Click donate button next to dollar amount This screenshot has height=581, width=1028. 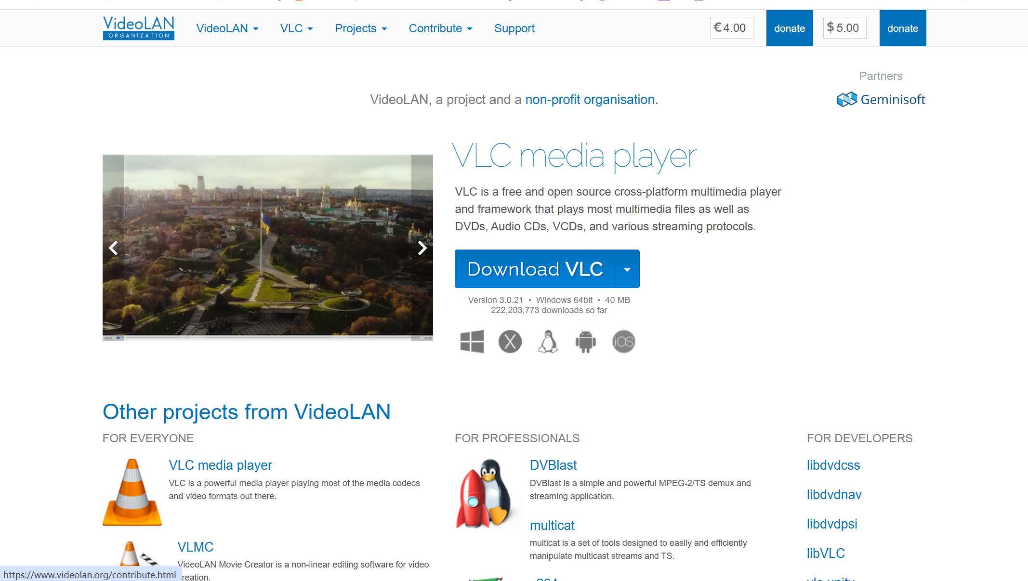click(x=903, y=28)
